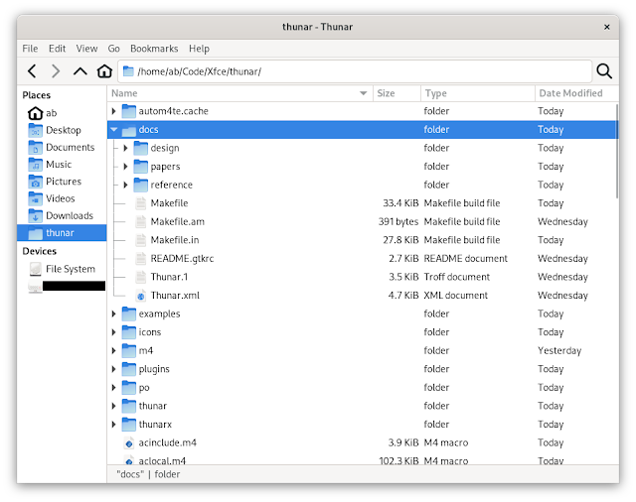This screenshot has width=636, height=502.
Task: Click the acinclude.m4 file icon
Action: click(x=128, y=442)
